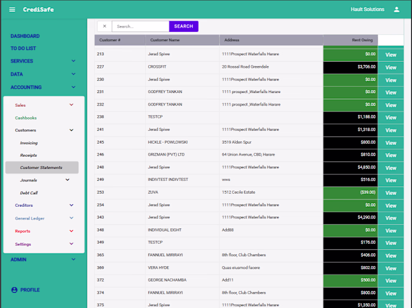412x308 pixels.
Task: Collapse the ACCOUNTING menu chevron
Action: (74, 87)
